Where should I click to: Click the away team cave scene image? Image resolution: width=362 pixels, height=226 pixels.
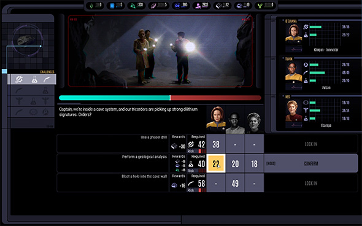coord(160,51)
